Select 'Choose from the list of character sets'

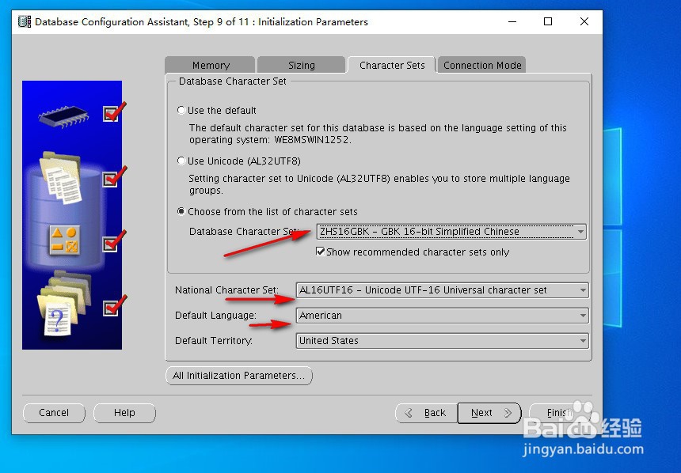click(x=181, y=212)
